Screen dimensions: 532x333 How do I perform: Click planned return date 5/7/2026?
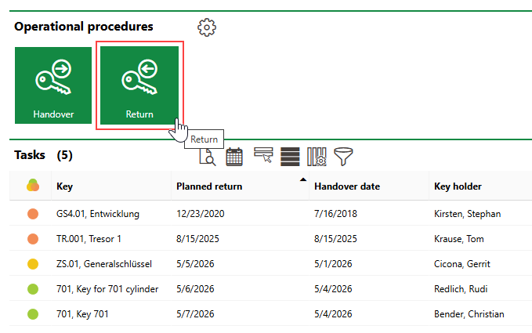click(195, 314)
